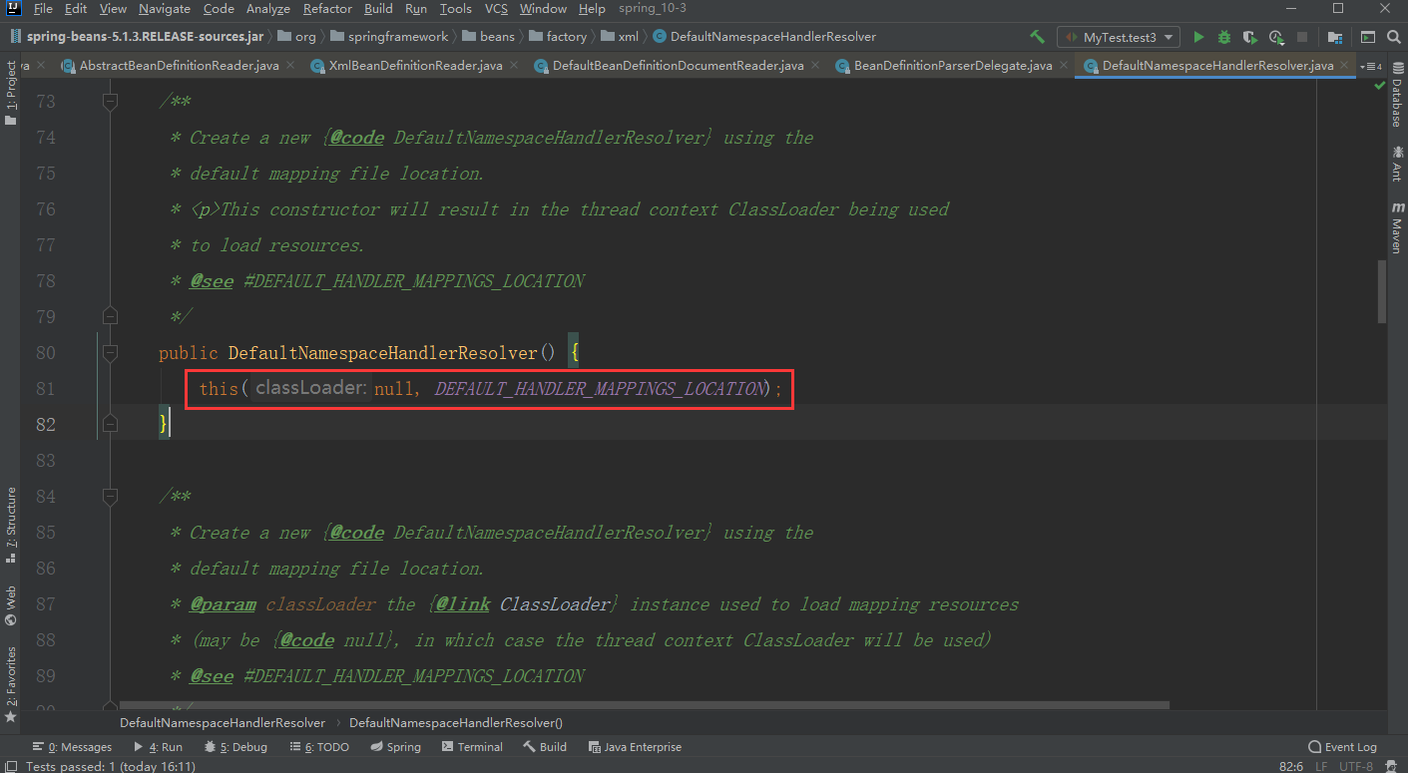The image size is (1408, 773).
Task: Click the xml breadcrumb folder
Action: point(619,37)
